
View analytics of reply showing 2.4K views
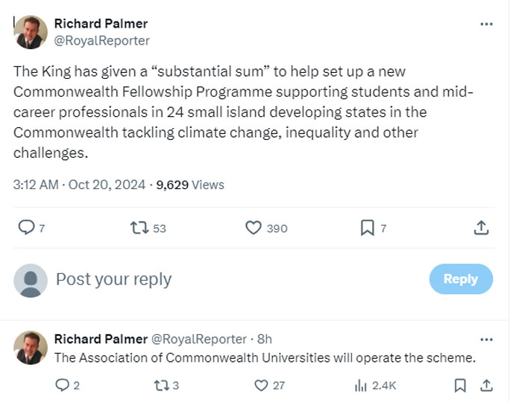[x=362, y=385]
